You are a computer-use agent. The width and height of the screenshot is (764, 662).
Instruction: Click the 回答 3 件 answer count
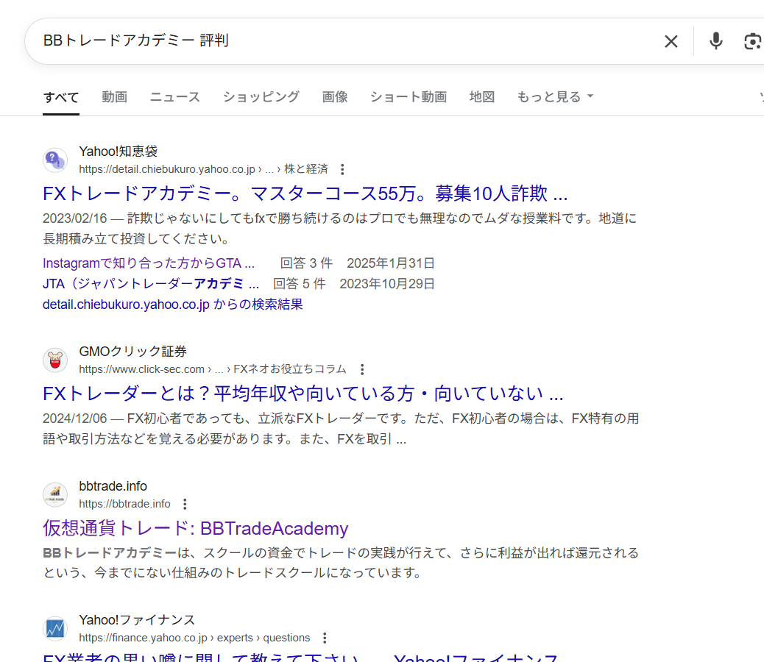pos(306,263)
